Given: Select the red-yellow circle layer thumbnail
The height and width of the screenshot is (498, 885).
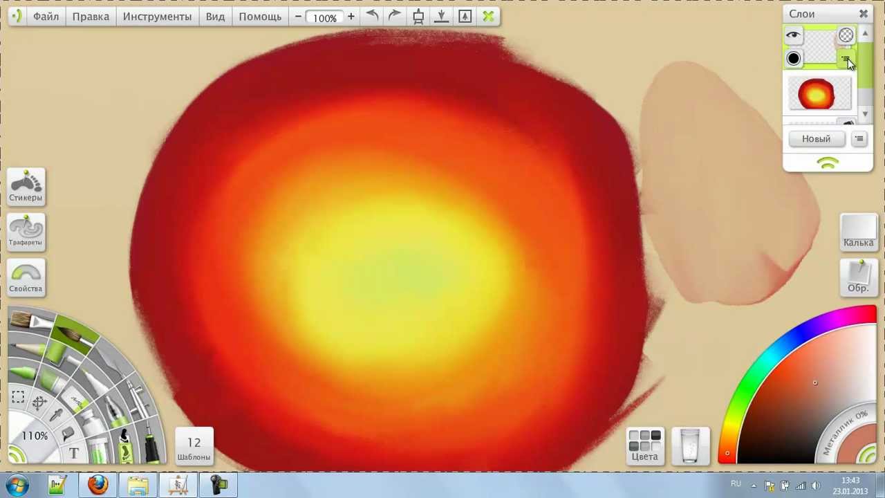Looking at the screenshot, I should pos(819,94).
